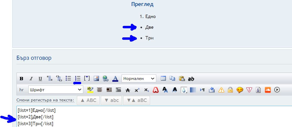Open the Нормален font size dropdown
Viewport: 292px width, 127px height.
click(x=139, y=78)
